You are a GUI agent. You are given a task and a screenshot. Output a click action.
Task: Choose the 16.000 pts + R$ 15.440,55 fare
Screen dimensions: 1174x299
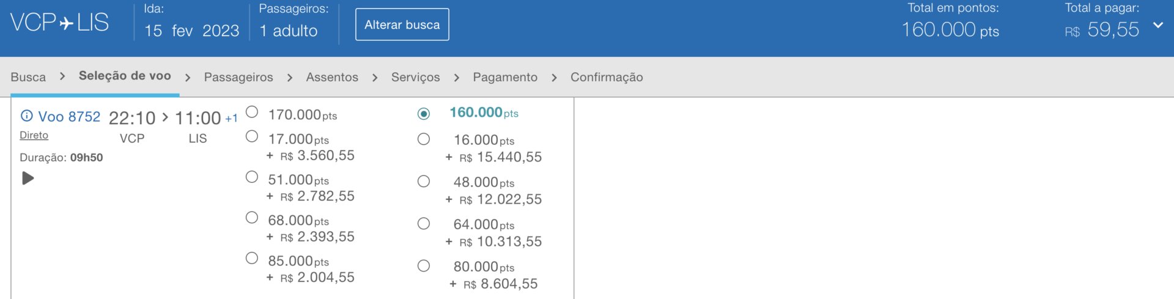tap(424, 139)
